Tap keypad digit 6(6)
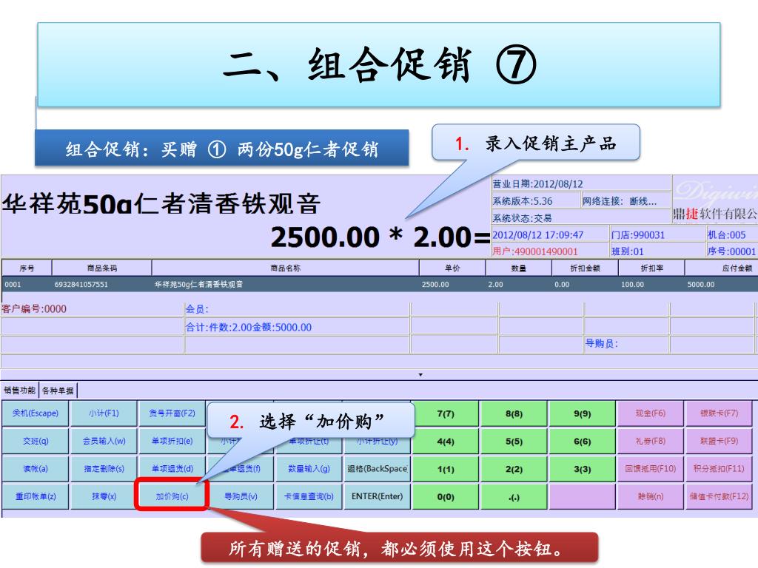The height and width of the screenshot is (568, 758). coord(582,441)
